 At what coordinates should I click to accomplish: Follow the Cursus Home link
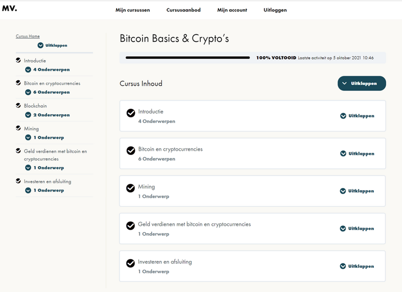click(28, 36)
